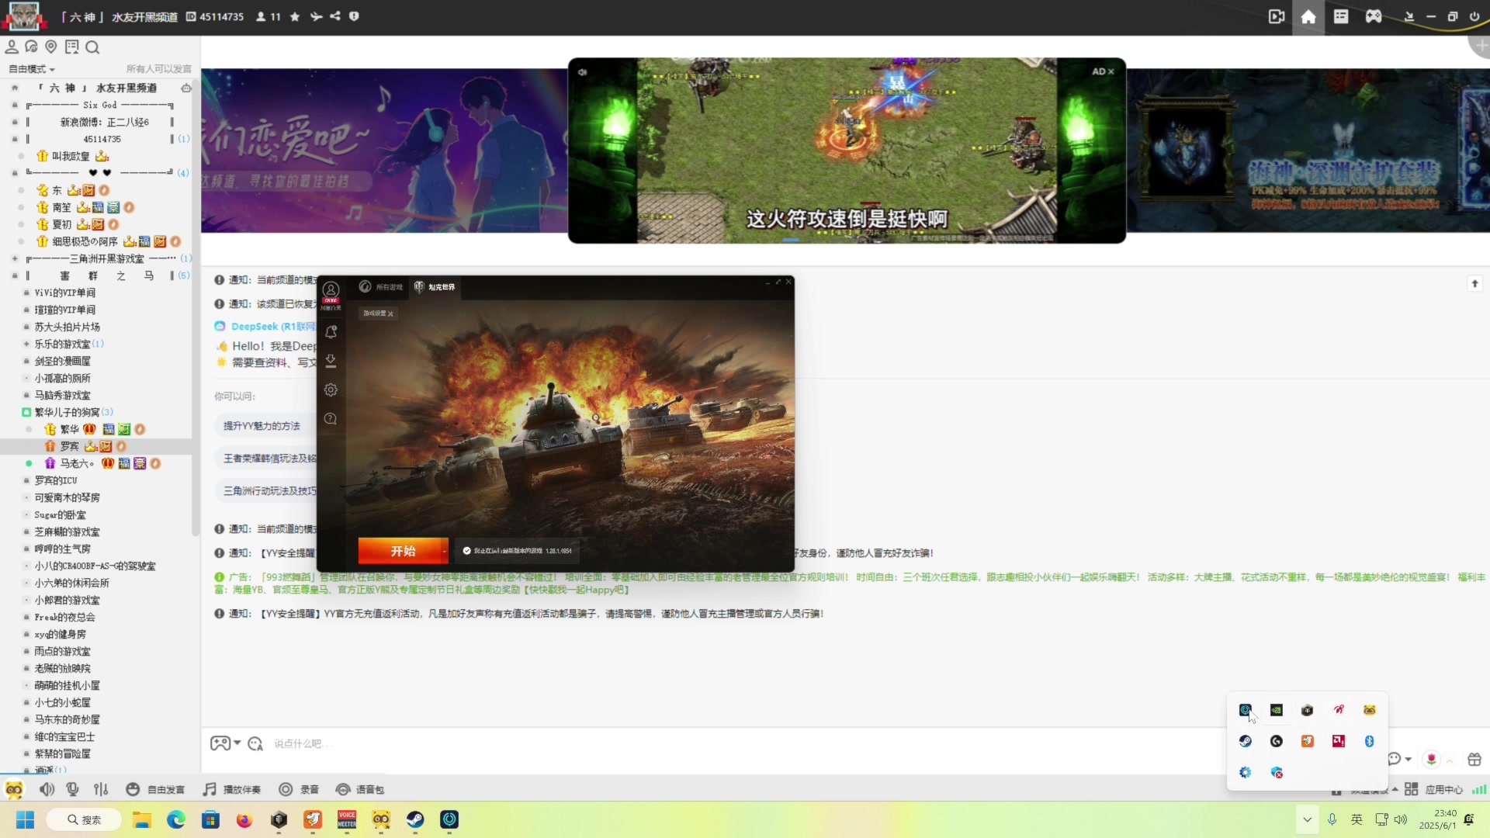The image size is (1490, 838).
Task: Click the shield report icon in title bar
Action: coord(354,16)
